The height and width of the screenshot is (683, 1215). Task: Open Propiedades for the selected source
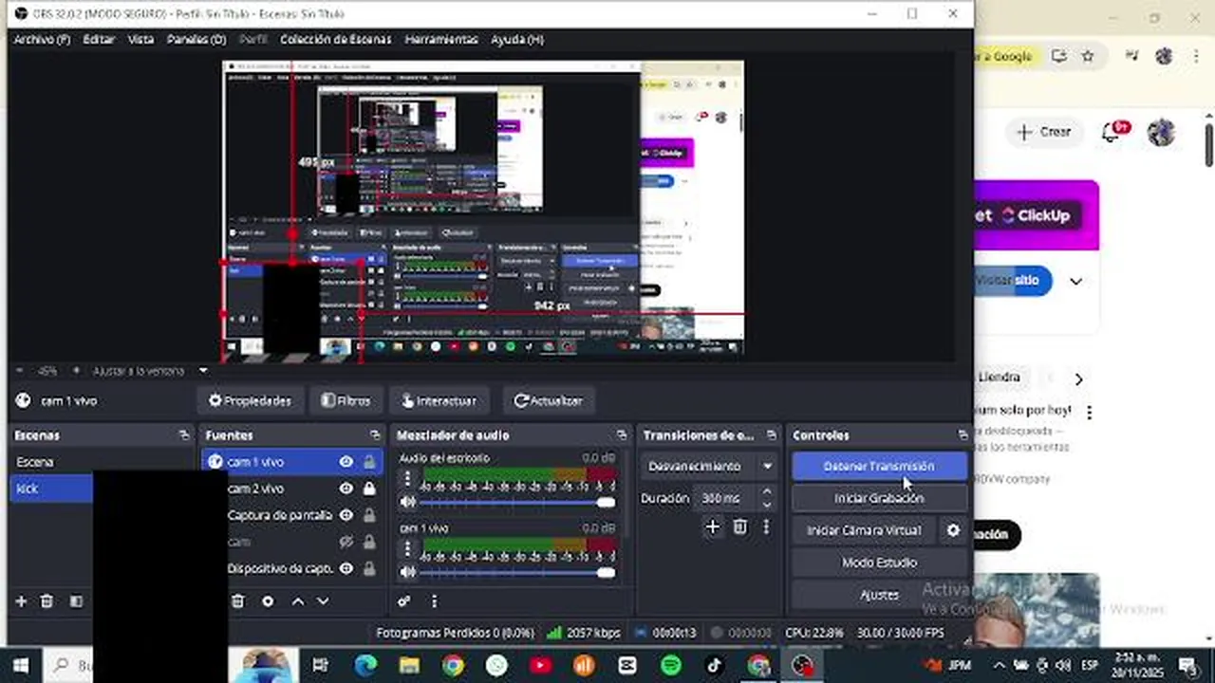pos(250,400)
